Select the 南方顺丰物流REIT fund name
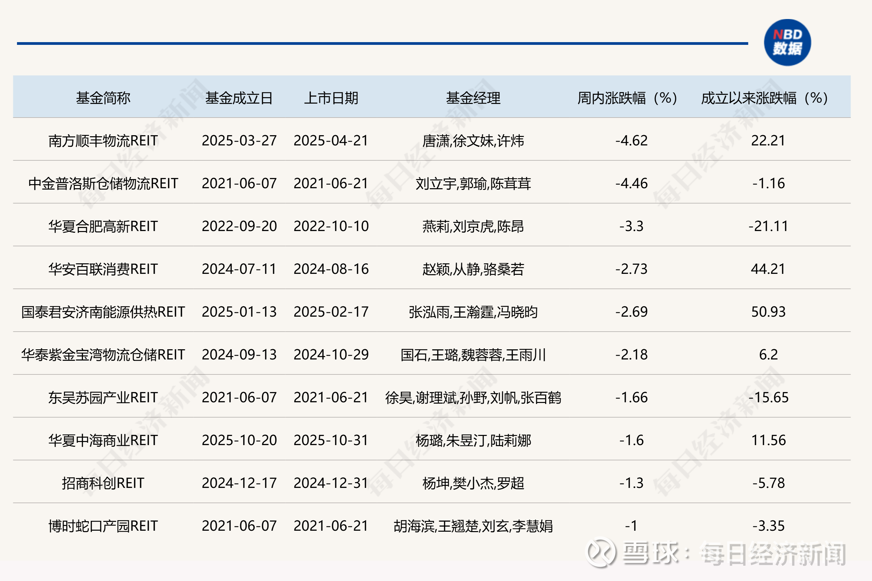The image size is (872, 581). 103,141
